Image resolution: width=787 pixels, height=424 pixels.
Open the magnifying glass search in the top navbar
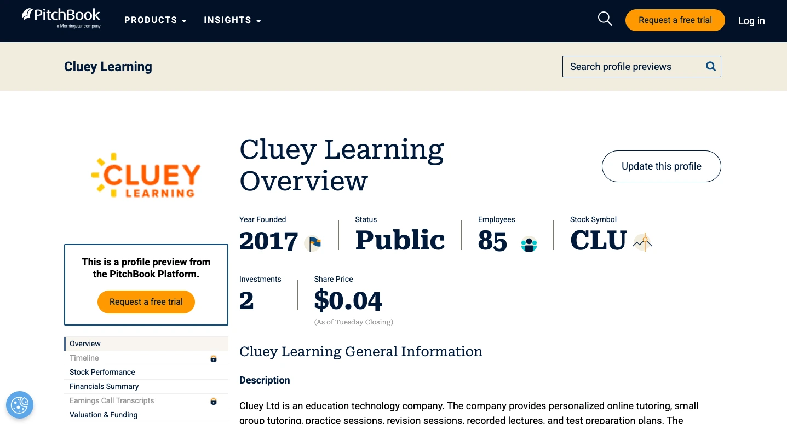[605, 19]
